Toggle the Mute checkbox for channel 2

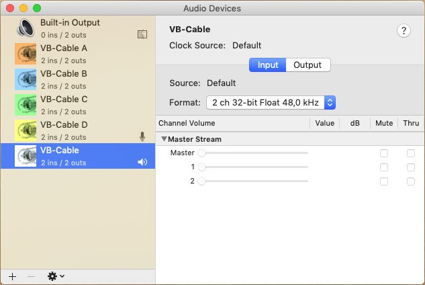384,181
